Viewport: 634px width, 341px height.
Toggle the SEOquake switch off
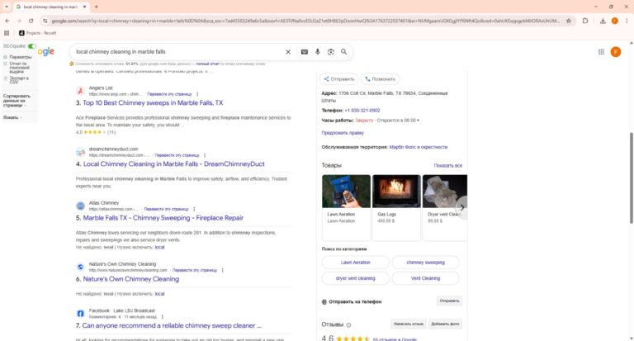(x=32, y=46)
